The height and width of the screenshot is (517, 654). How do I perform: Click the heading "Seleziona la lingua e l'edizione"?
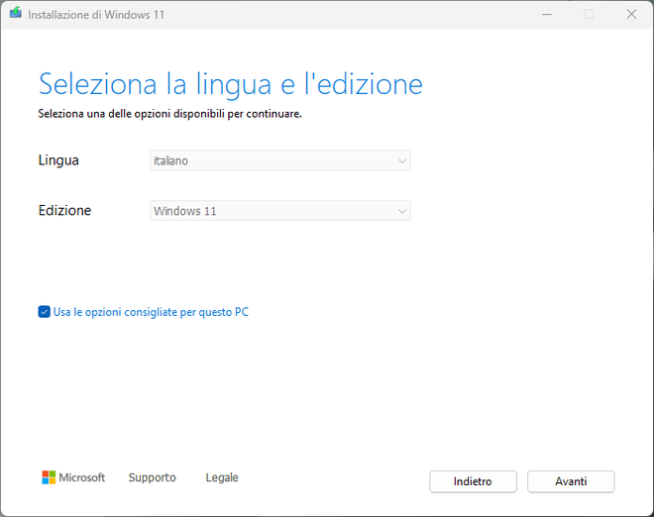(x=231, y=84)
